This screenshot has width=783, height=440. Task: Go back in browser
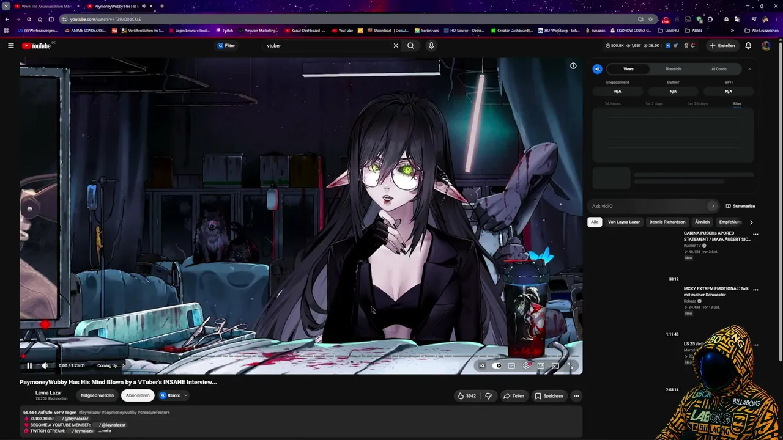pos(7,19)
